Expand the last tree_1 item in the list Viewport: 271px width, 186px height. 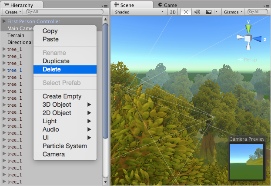tap(4, 182)
